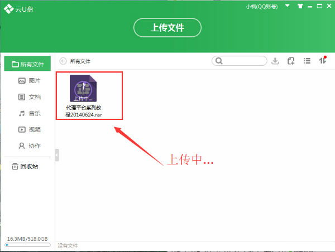The height and width of the screenshot is (252, 335).
Task: Select the uploading rar file thumbnail
Action: click(x=83, y=88)
